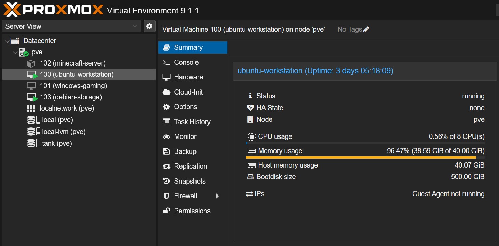Click the Snapshots history icon
Screen dimensions: 499x246
click(x=166, y=181)
